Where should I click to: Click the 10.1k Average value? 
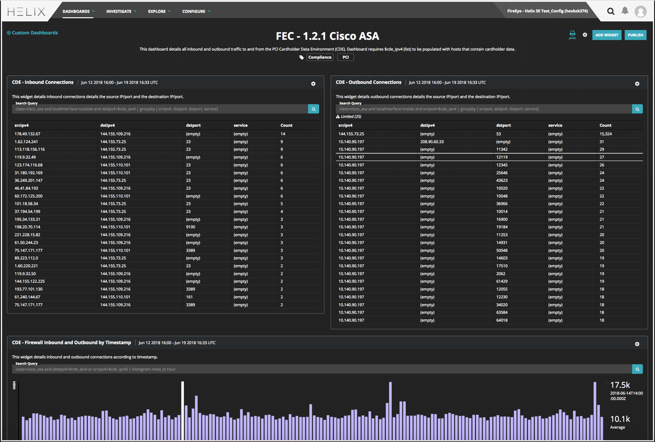click(x=620, y=419)
